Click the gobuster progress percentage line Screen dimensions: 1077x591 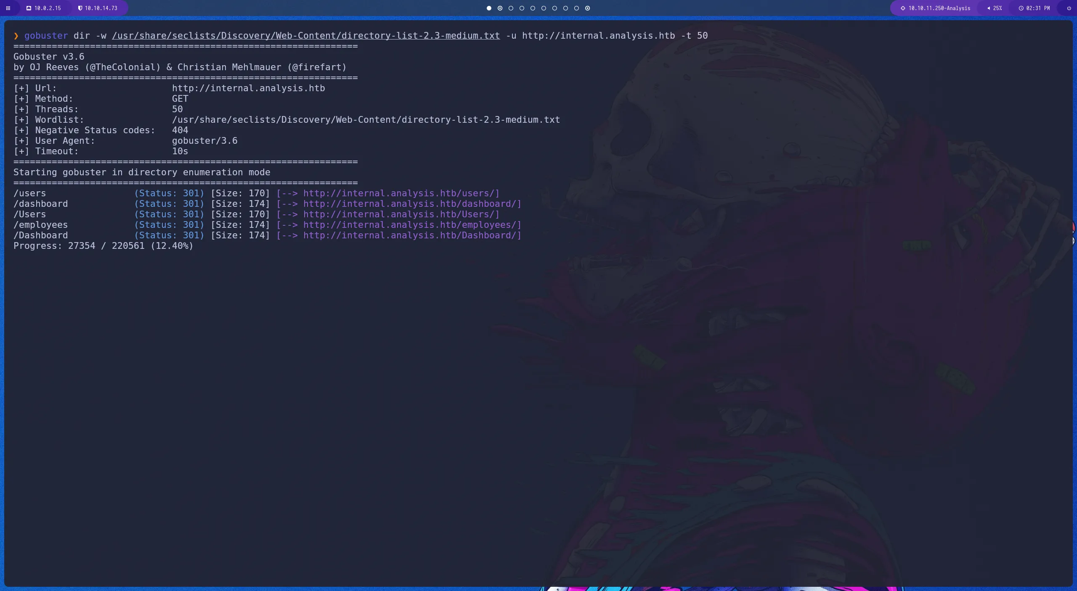103,245
